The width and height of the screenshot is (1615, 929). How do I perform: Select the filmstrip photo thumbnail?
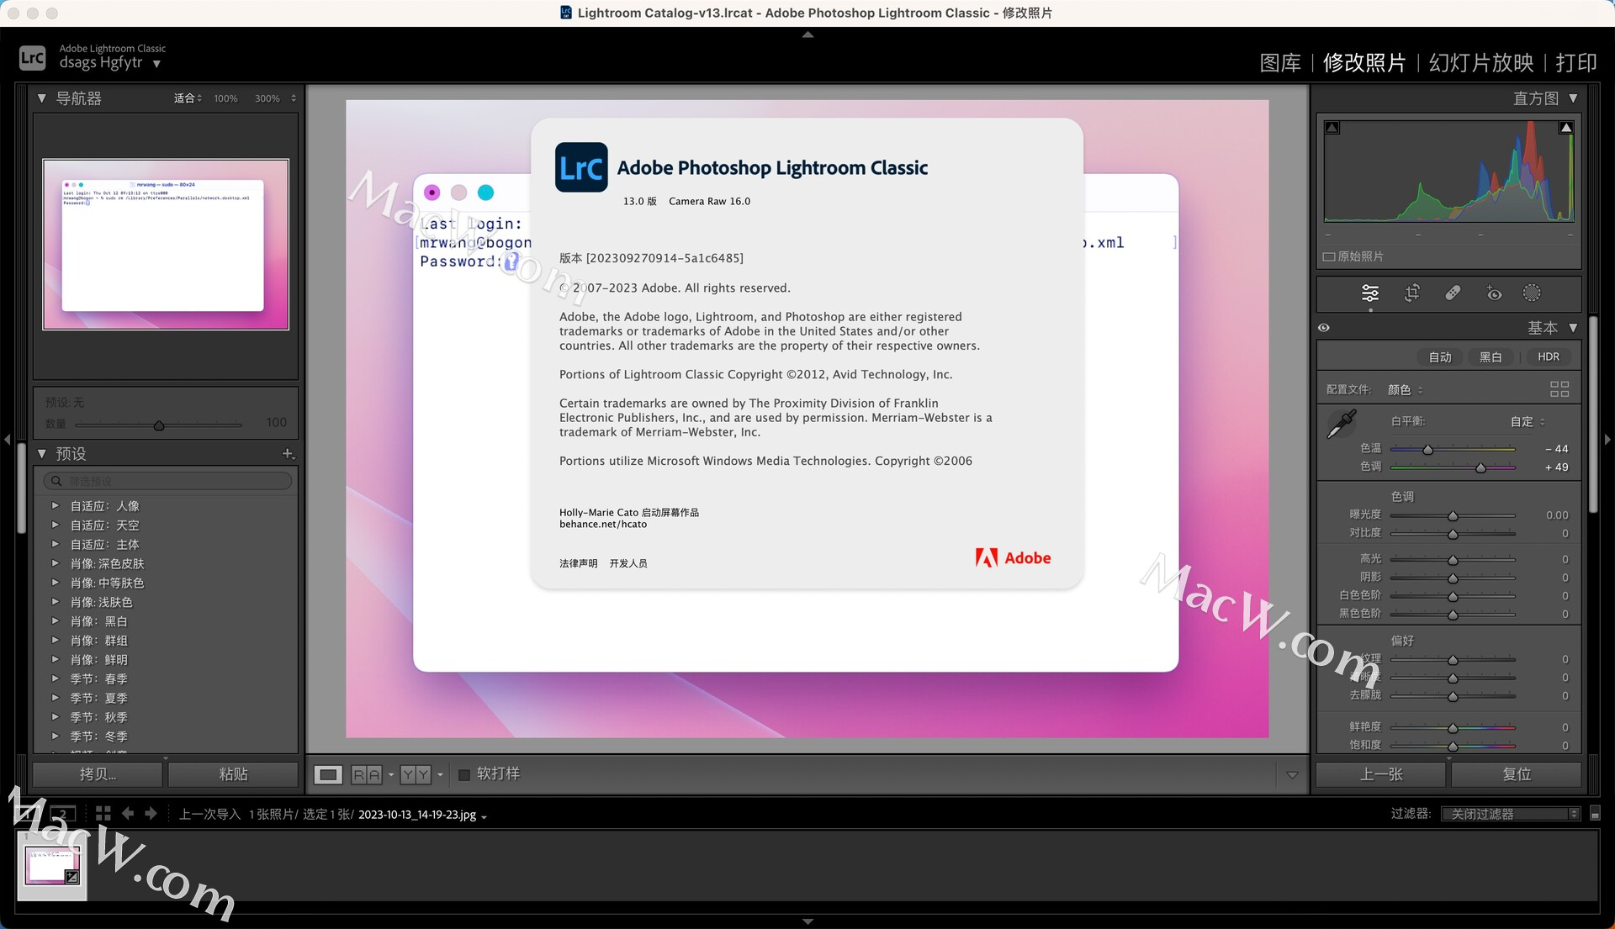[52, 866]
